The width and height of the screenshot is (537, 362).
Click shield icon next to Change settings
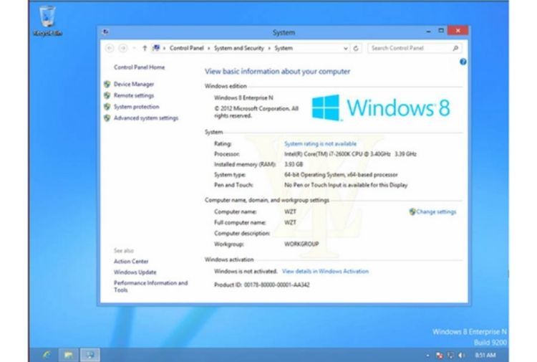412,212
